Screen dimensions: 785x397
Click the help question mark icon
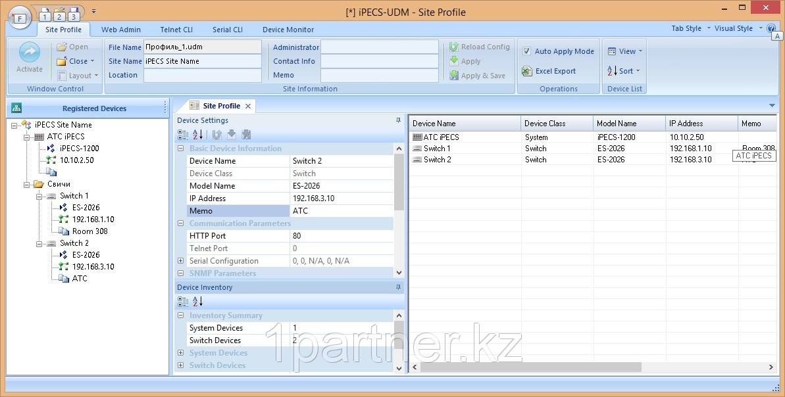click(x=771, y=28)
